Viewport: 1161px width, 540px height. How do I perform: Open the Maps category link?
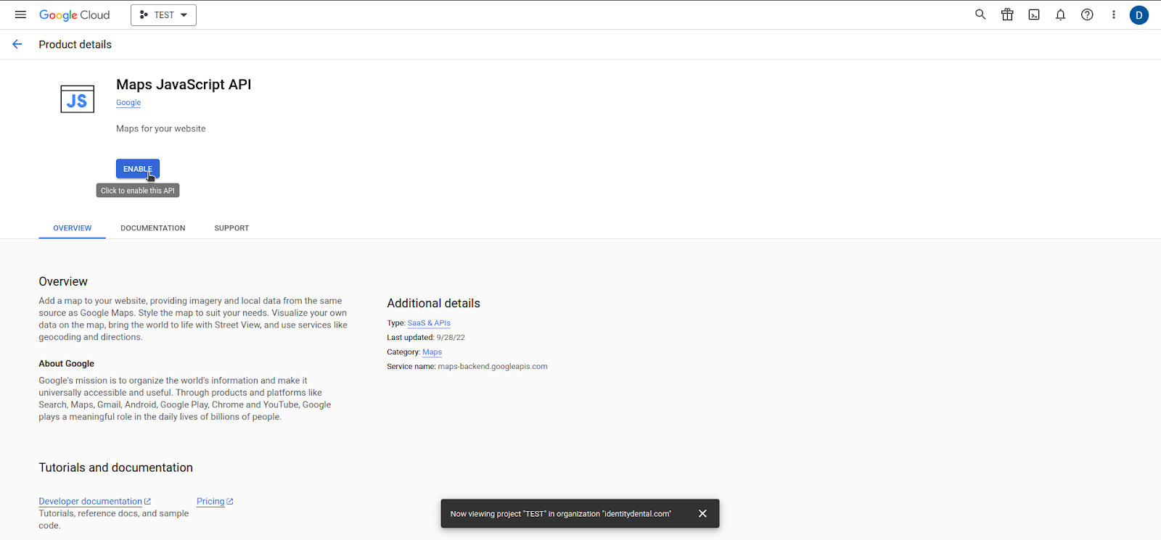pos(432,352)
